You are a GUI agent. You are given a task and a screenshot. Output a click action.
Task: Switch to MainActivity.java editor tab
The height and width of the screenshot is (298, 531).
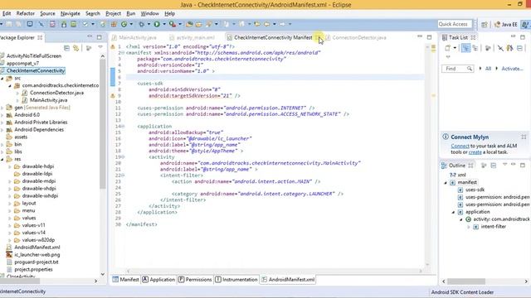point(134,37)
